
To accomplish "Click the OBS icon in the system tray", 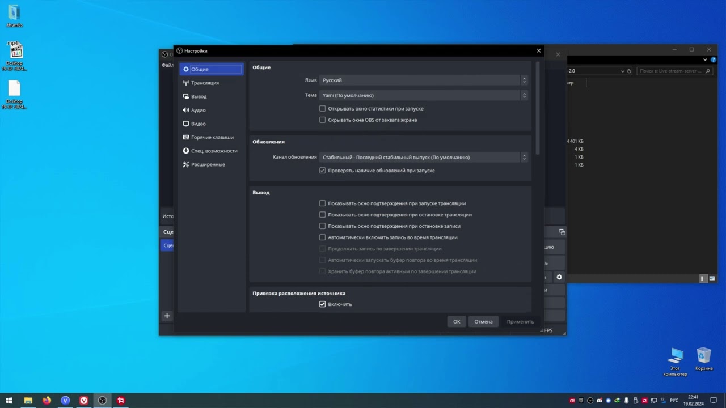I will (590, 401).
